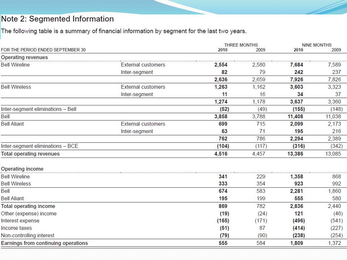This screenshot has height=260, width=347.
Task: Click the Bell revenue value 11,408
Action: 295,117
